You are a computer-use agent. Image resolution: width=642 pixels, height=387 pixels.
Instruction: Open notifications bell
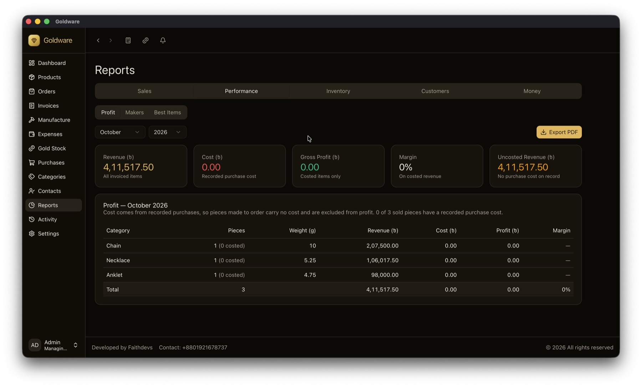(163, 40)
